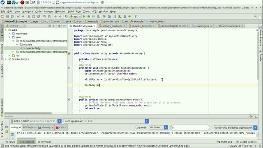The image size is (263, 148).
Task: Click the project tree horizontal scrollbar
Action: point(28,113)
